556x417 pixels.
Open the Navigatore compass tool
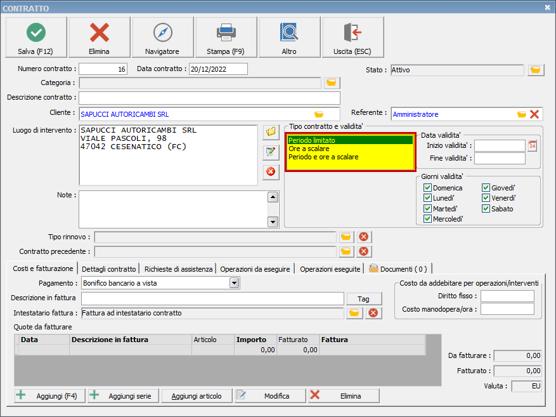[163, 37]
